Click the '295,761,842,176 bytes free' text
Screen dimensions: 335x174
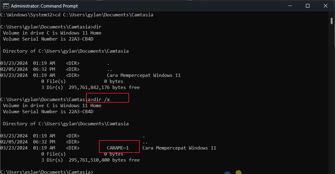coord(104,87)
